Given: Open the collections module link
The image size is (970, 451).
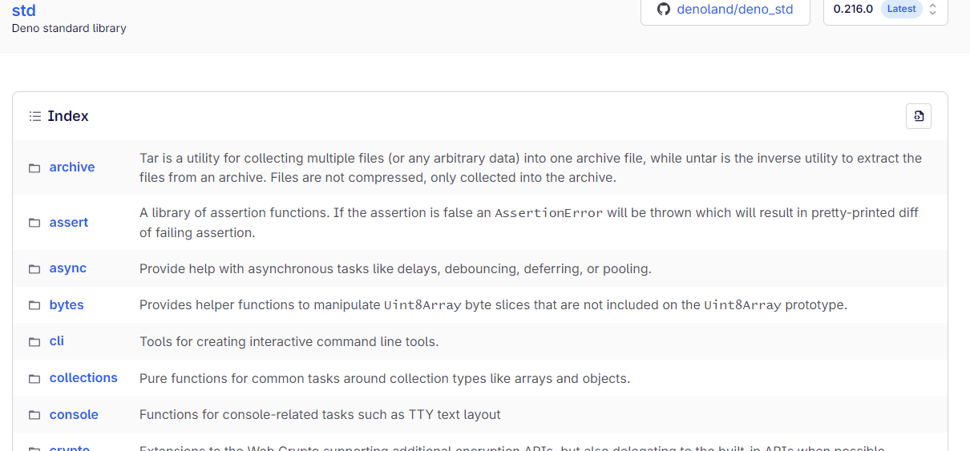Looking at the screenshot, I should tap(83, 378).
